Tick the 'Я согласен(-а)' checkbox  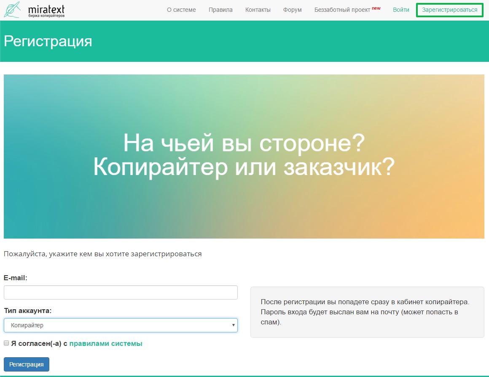pos(6,343)
